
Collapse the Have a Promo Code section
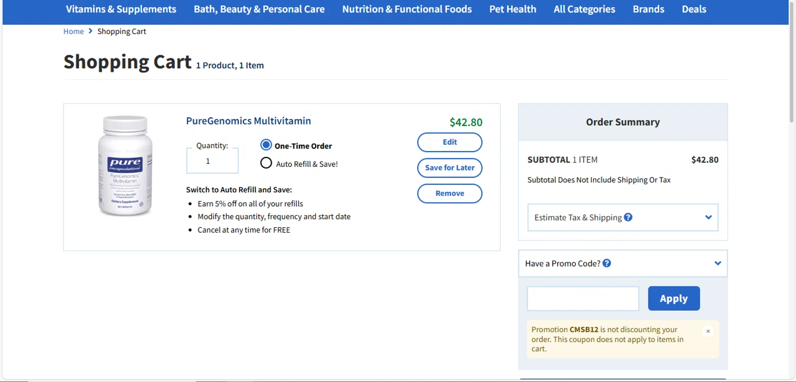click(717, 263)
